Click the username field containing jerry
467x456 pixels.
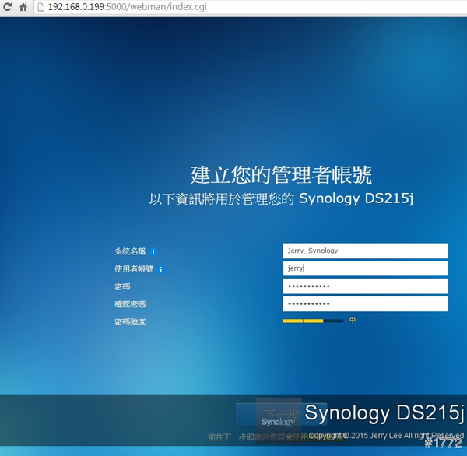(x=365, y=268)
